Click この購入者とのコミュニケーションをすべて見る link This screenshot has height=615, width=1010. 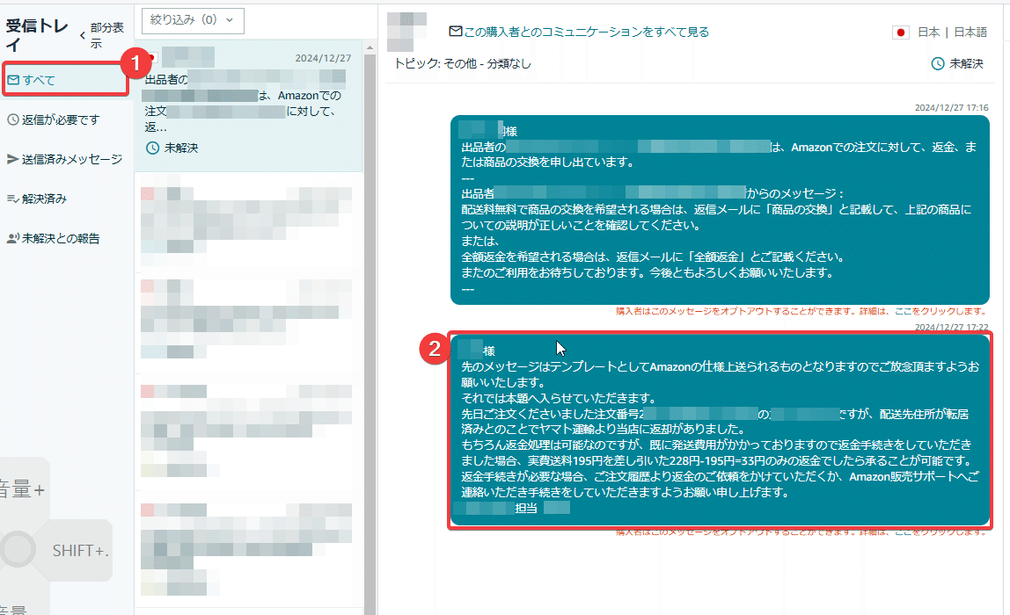(586, 32)
